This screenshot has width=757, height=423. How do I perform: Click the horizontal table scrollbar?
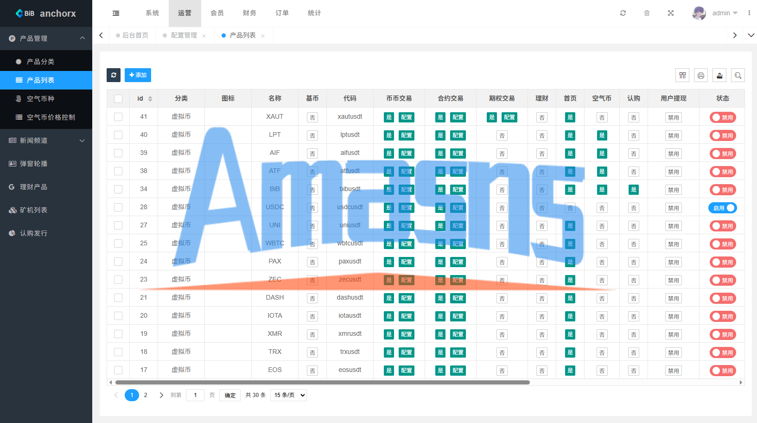(x=323, y=383)
